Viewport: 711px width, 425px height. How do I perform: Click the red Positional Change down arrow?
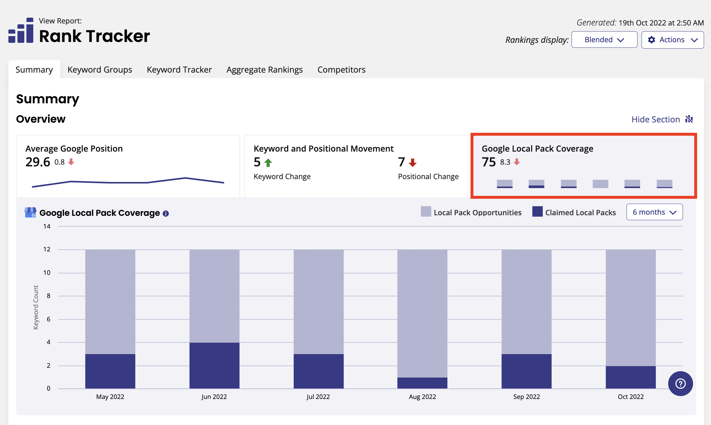click(x=413, y=163)
